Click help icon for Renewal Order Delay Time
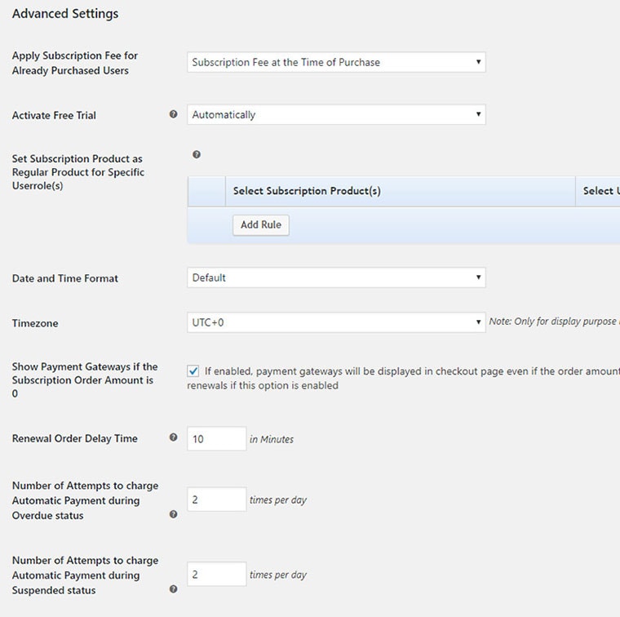620x617 pixels. (173, 437)
